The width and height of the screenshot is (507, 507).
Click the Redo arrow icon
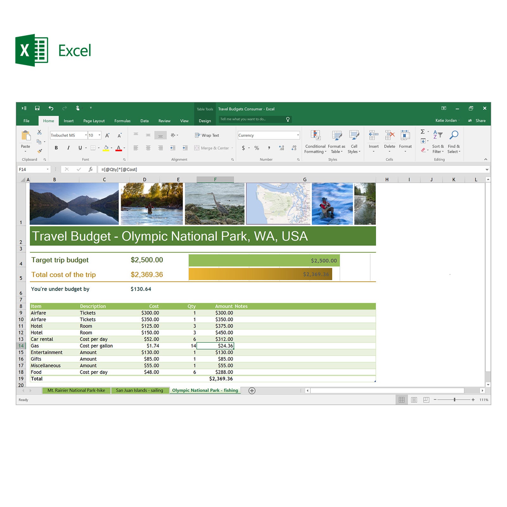pos(64,108)
